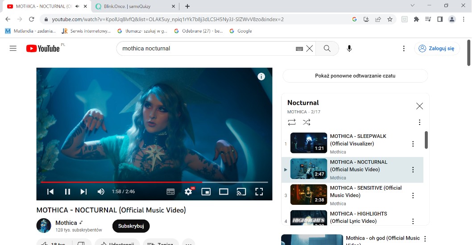Click the red video progress bar
473x245 pixels.
point(120,182)
